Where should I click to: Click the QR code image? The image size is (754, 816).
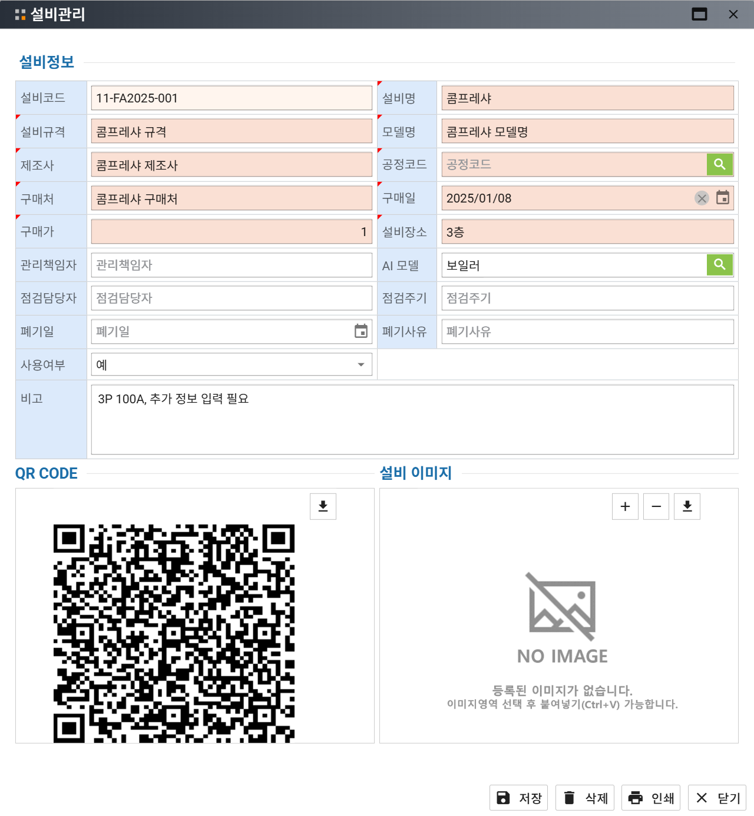(x=174, y=633)
